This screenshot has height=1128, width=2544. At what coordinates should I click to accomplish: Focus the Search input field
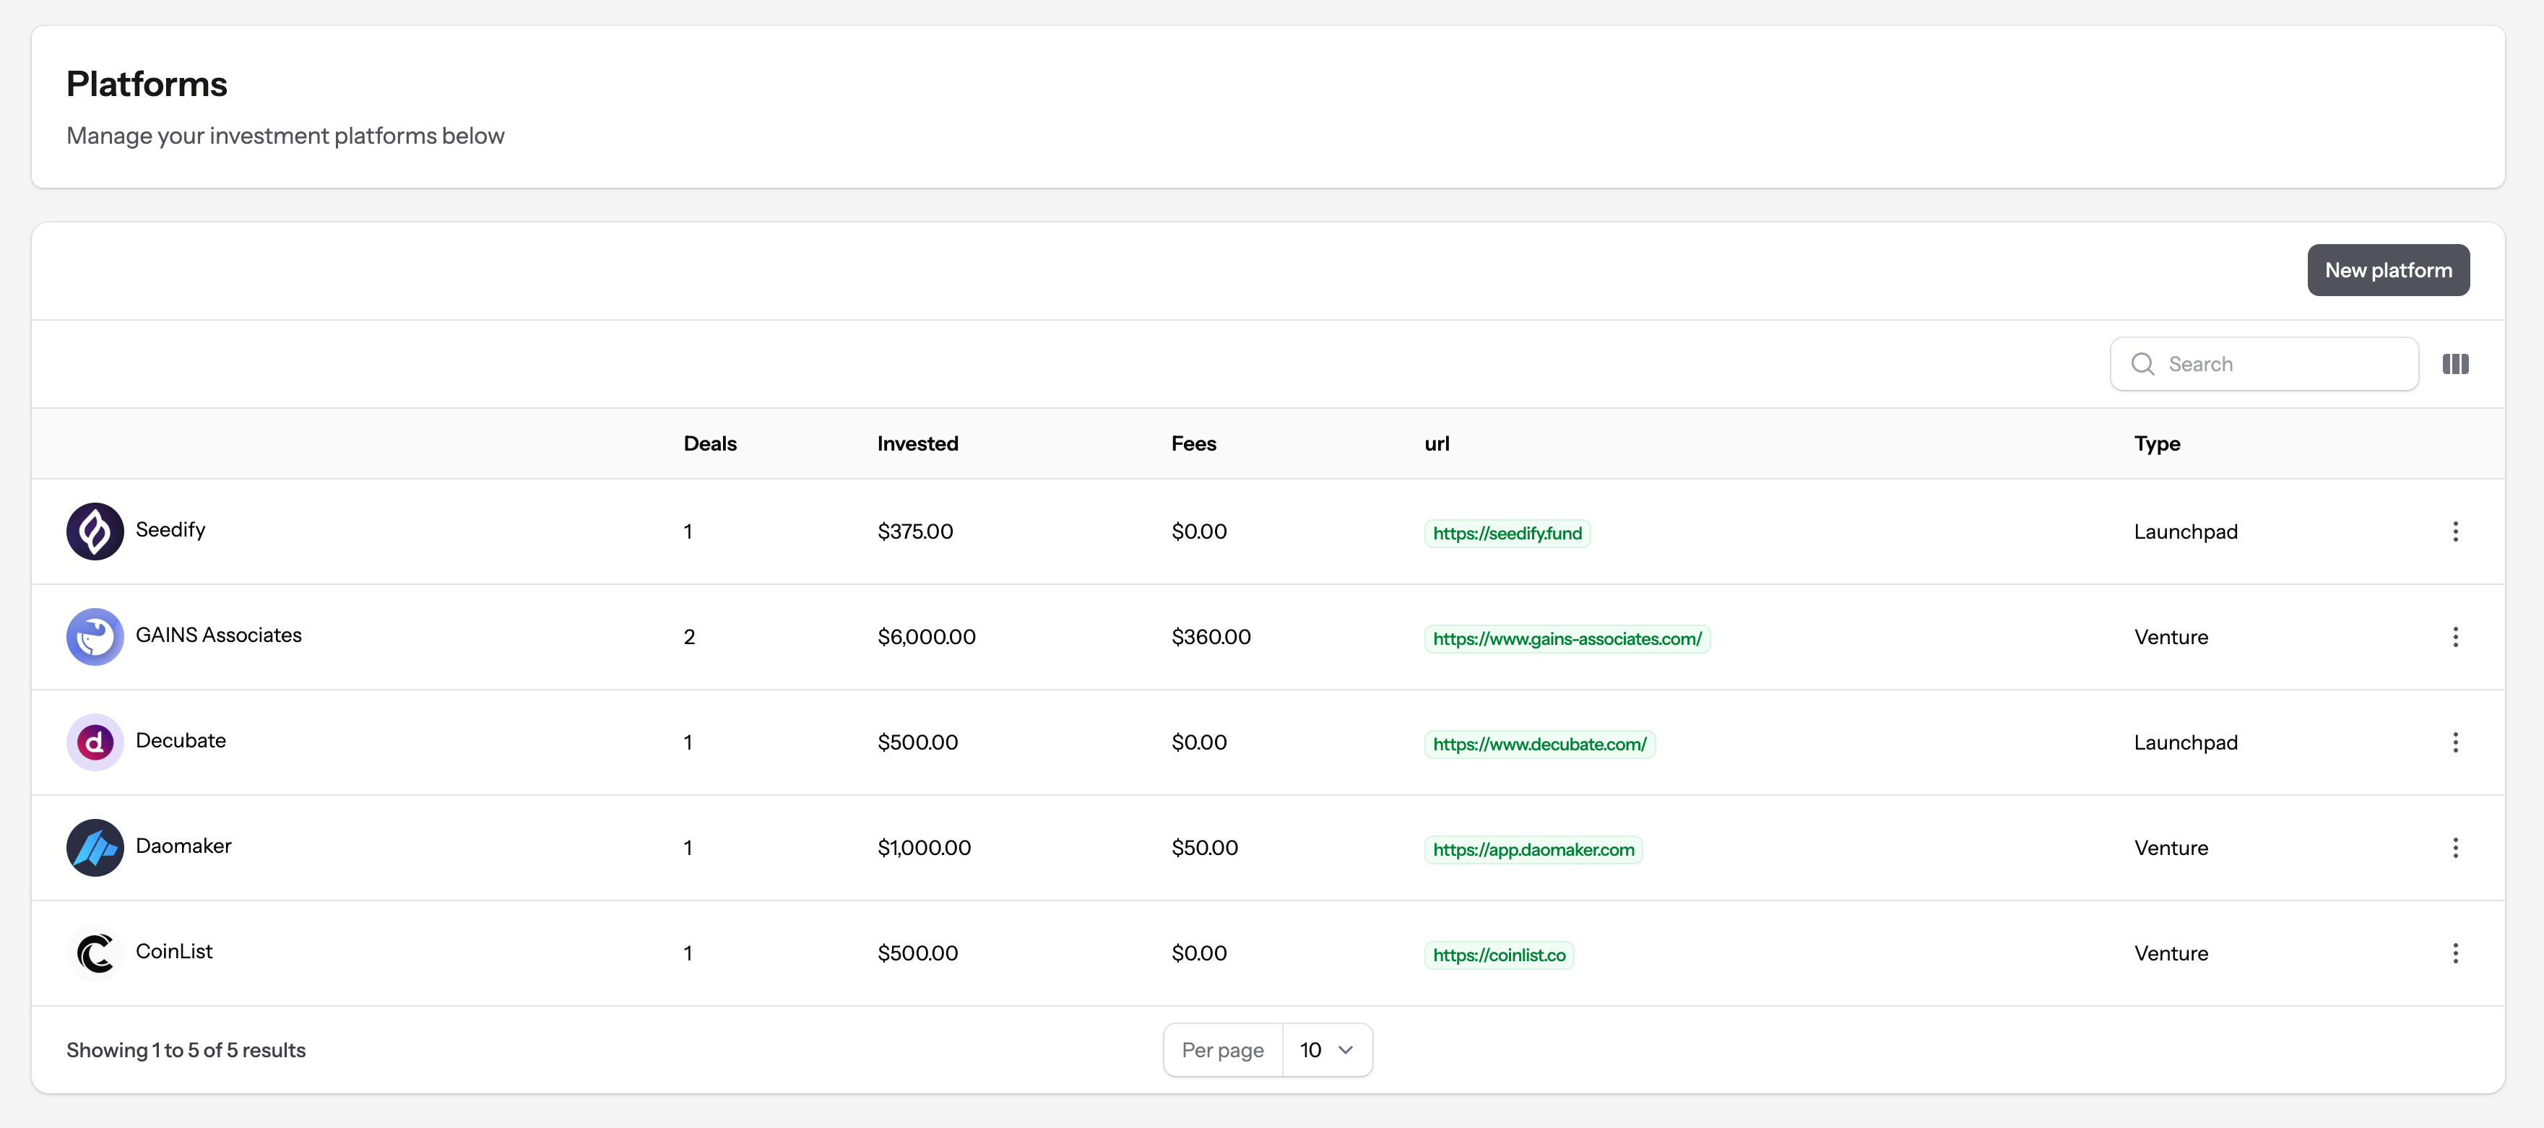tap(2281, 365)
